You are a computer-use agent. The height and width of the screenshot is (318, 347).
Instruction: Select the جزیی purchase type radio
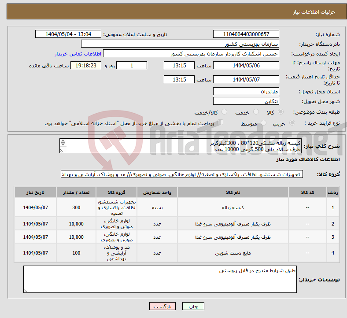coord(292,123)
